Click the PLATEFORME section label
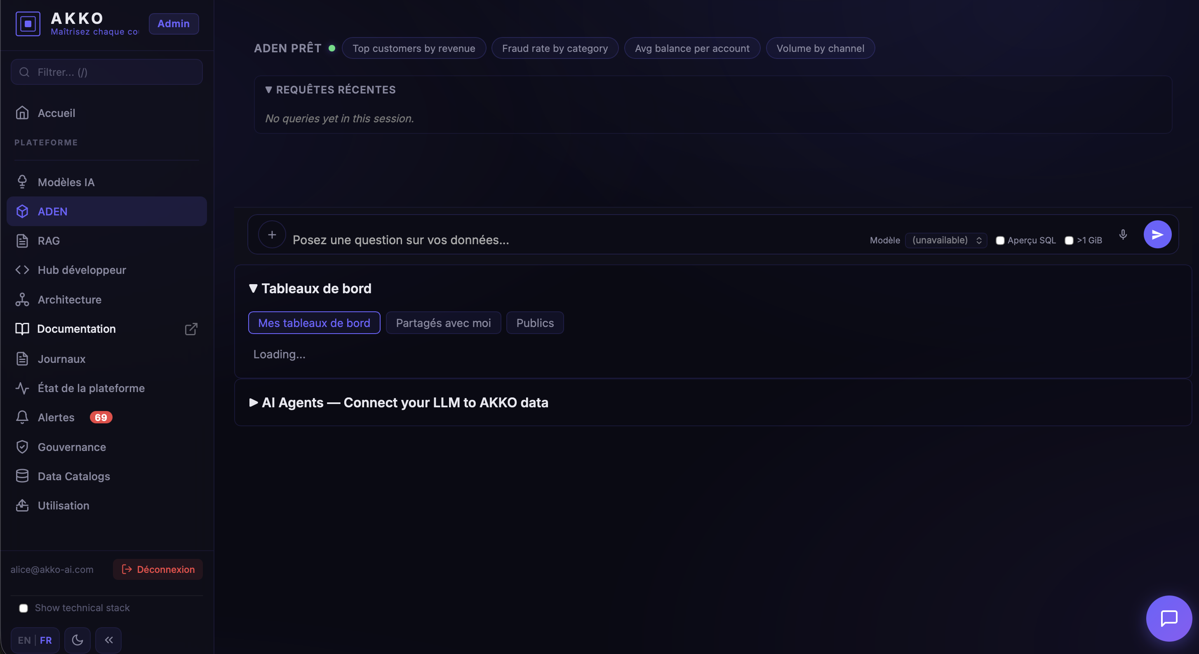 (x=46, y=142)
